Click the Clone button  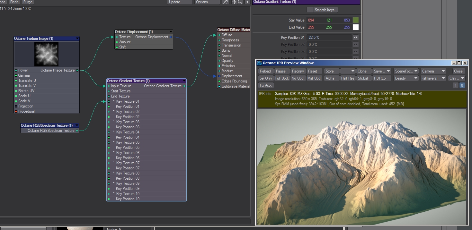(364, 71)
